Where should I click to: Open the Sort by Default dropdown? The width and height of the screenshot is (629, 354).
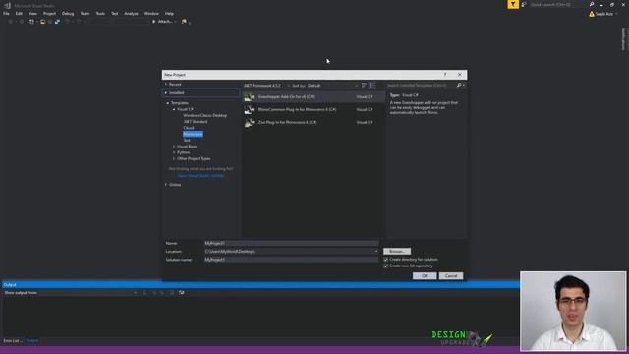click(x=332, y=86)
